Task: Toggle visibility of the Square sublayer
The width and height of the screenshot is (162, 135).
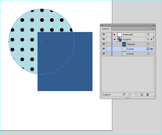Action: point(104,44)
